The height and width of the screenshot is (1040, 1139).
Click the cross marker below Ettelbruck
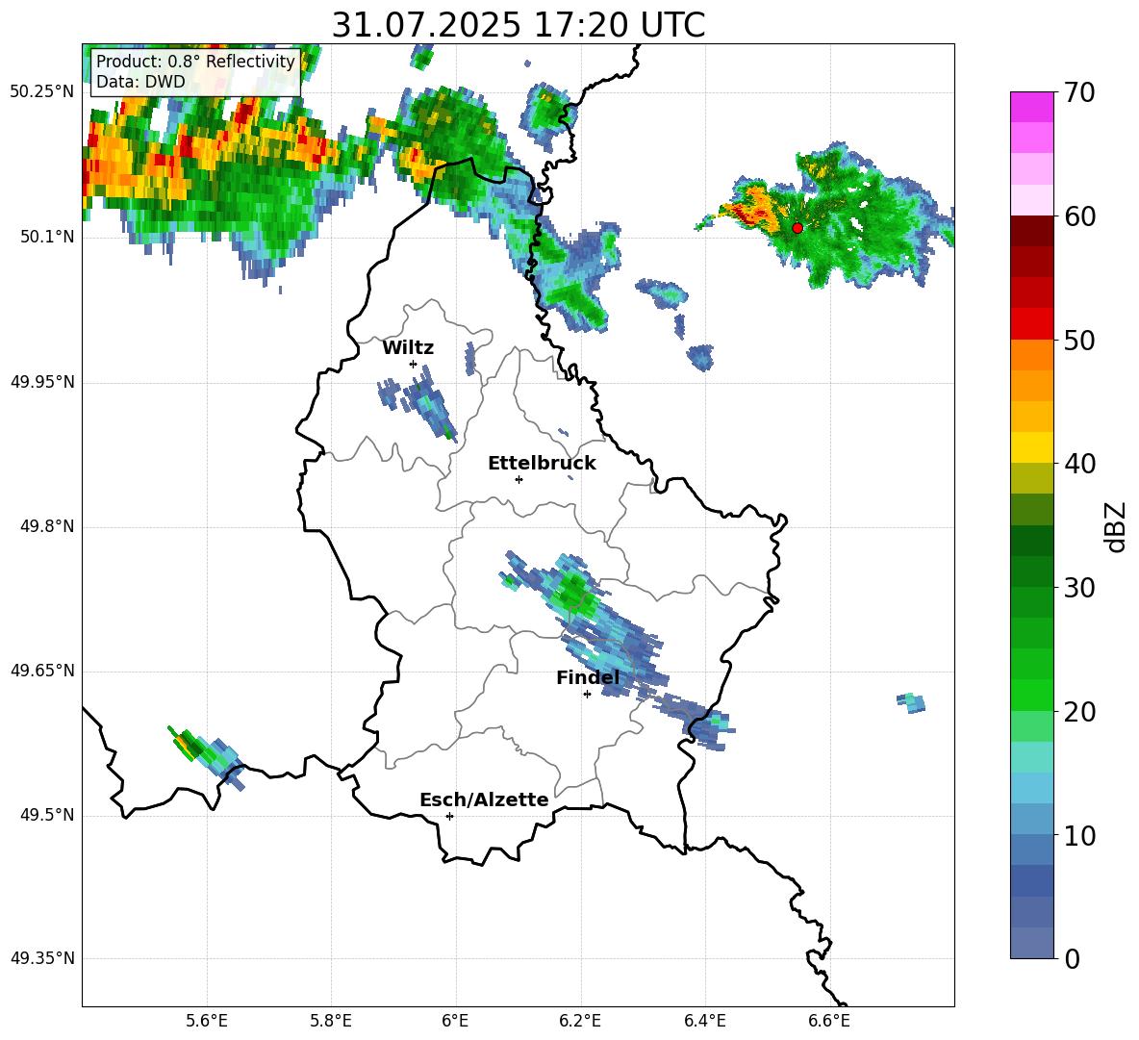tap(519, 479)
